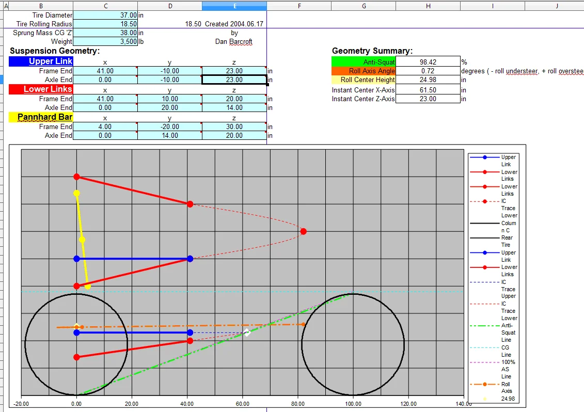Image resolution: width=584 pixels, height=412 pixels.
Task: Click the green Anti-Squat label cell
Action: pos(364,62)
